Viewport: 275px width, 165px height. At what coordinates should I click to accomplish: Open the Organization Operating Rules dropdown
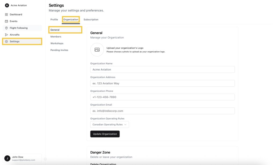pyautogui.click(x=109, y=124)
